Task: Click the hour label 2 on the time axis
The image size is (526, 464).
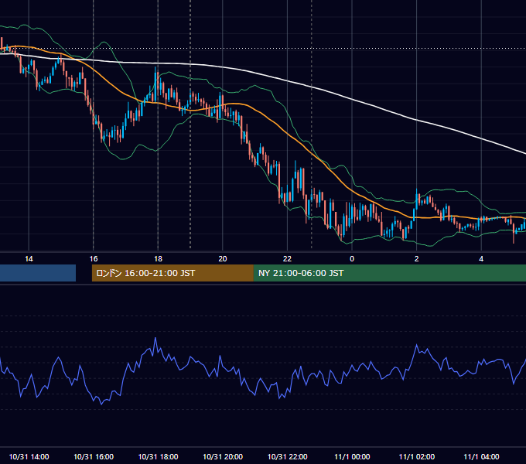Action: pos(417,259)
